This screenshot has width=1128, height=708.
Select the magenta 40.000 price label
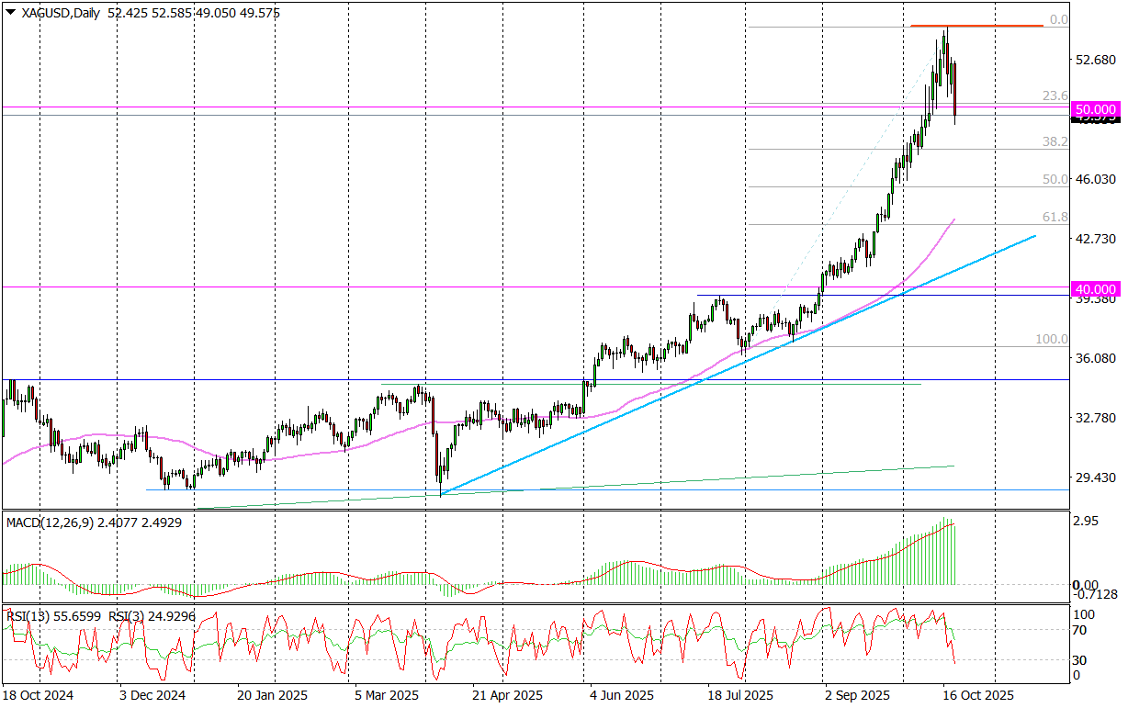coord(1095,287)
